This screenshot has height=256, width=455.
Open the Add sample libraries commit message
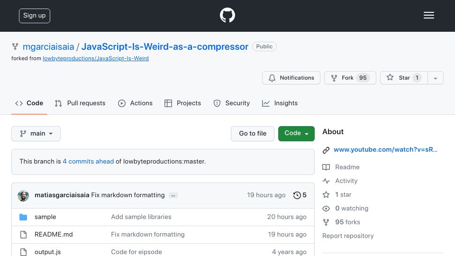141,217
